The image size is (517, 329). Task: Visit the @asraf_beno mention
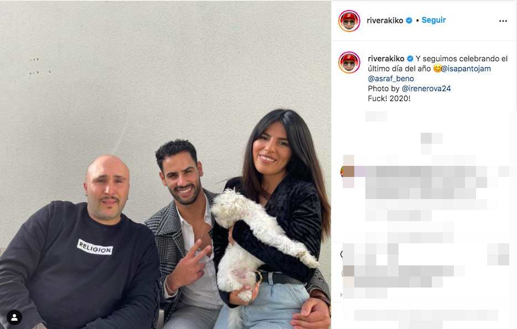pos(391,79)
